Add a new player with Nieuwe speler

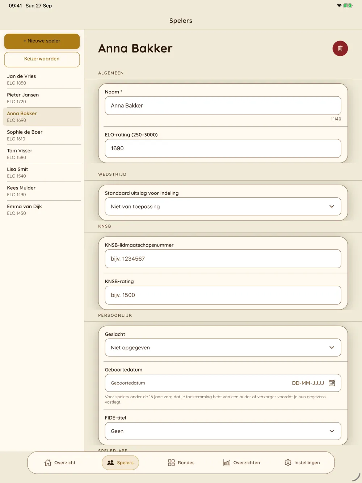(42, 41)
